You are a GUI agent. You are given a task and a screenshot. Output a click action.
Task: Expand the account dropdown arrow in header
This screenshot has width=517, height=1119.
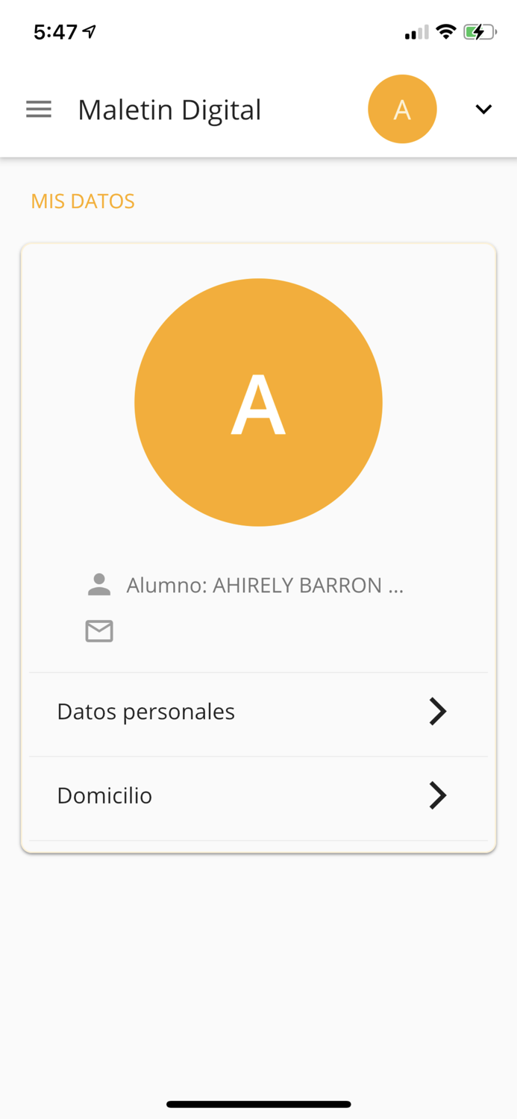[483, 110]
